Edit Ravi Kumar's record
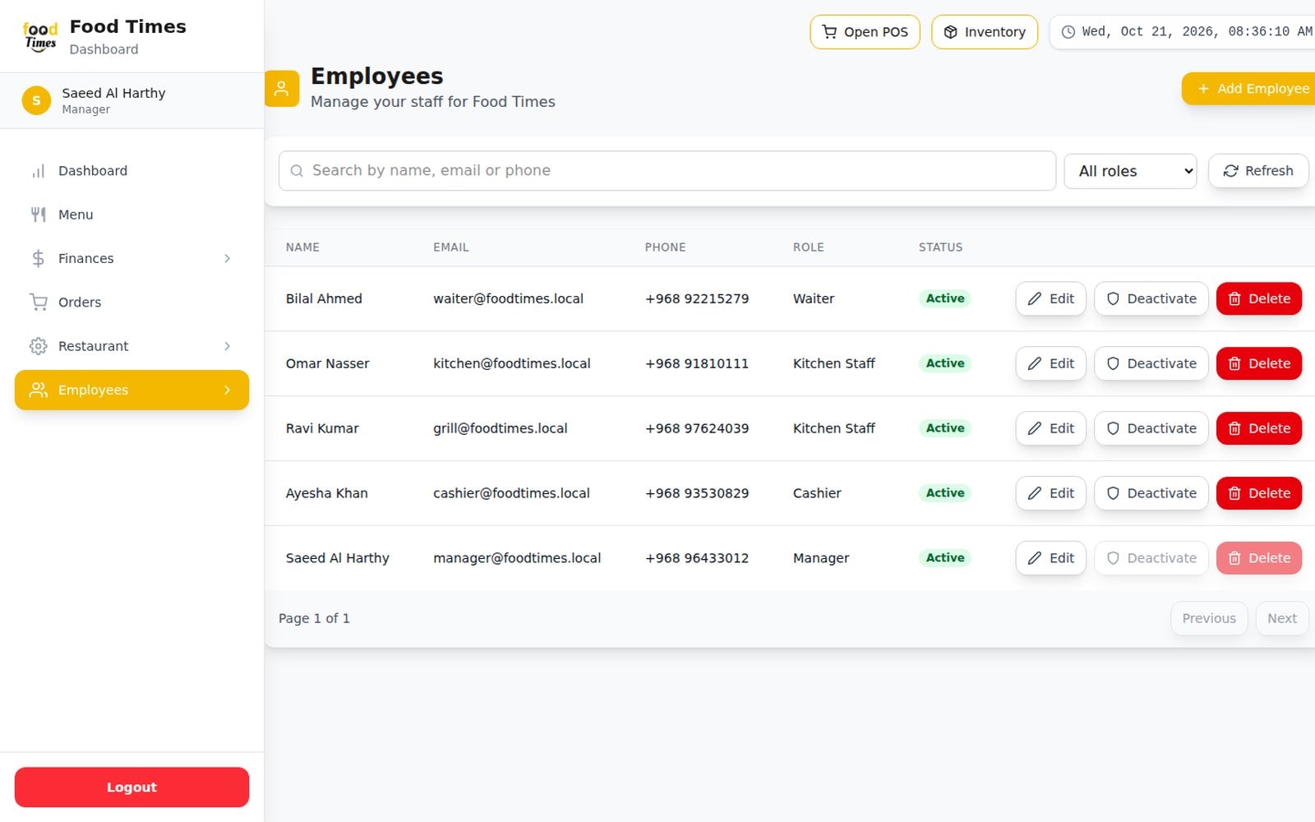The width and height of the screenshot is (1315, 822). click(1050, 428)
